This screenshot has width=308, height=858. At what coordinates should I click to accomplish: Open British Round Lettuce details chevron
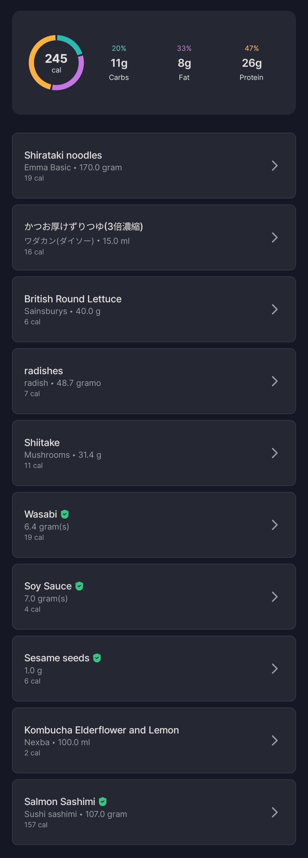(274, 309)
